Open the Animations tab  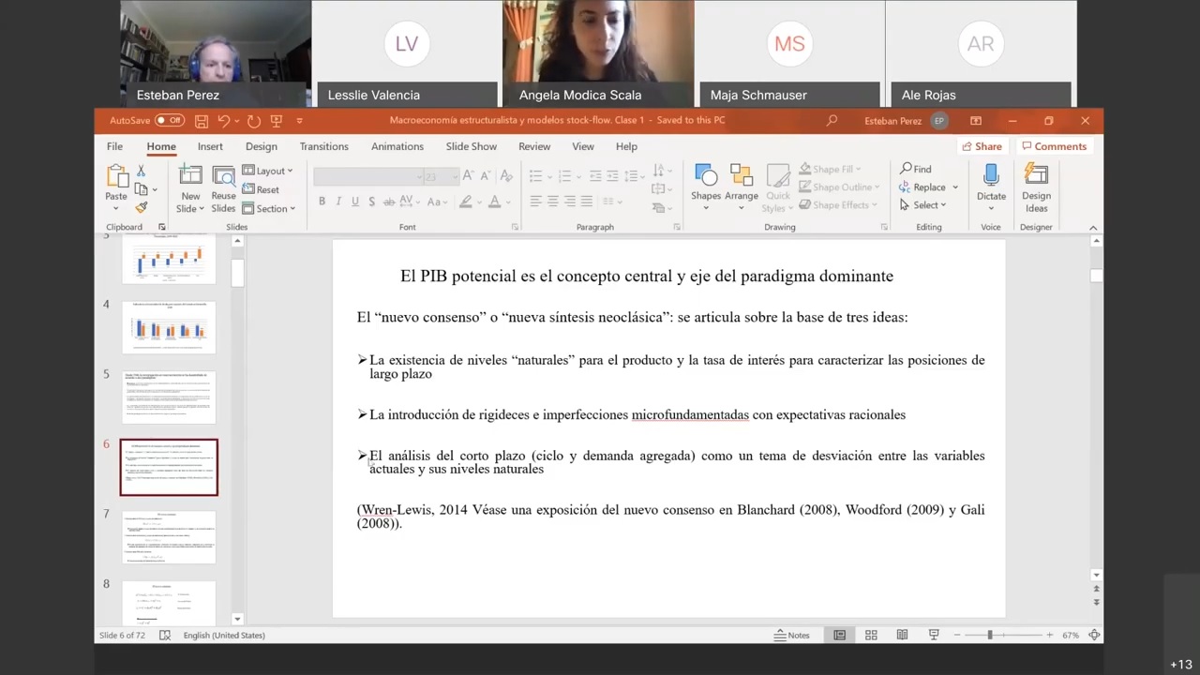pos(397,146)
